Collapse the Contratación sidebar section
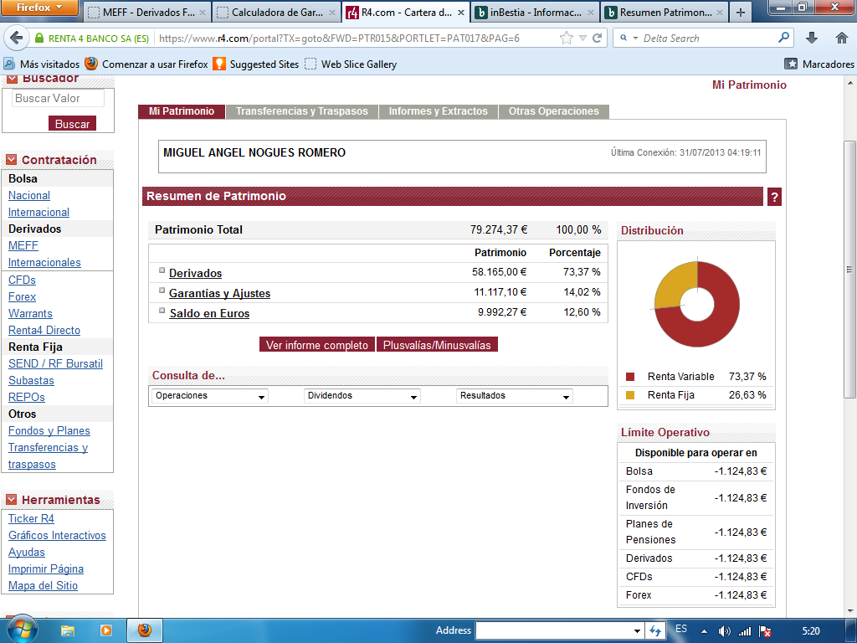The height and width of the screenshot is (643, 857). click(x=11, y=160)
